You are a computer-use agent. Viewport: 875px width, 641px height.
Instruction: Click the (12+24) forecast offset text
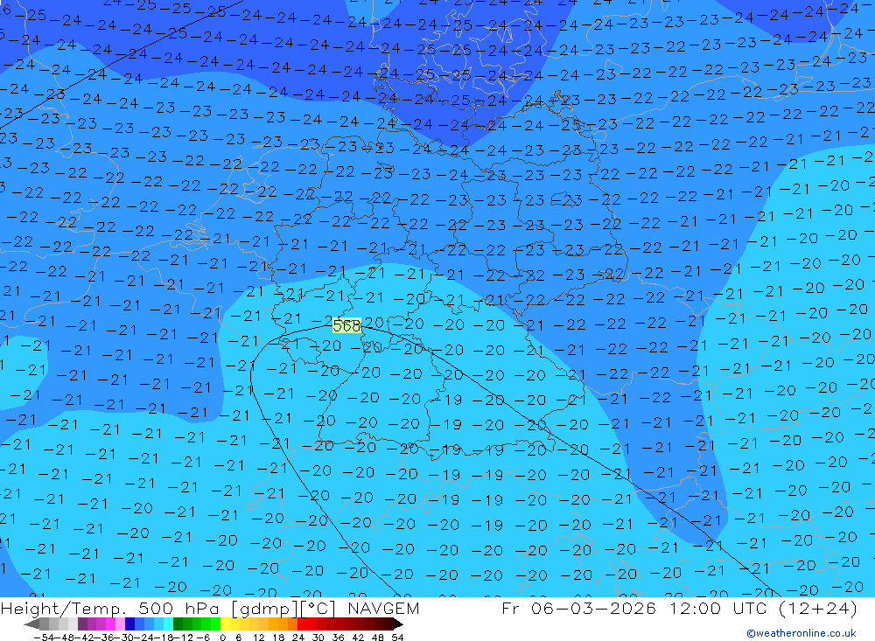[x=817, y=609]
